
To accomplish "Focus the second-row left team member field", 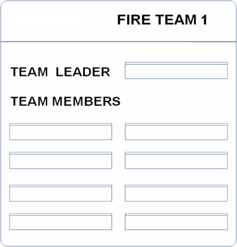I will pos(61,161).
